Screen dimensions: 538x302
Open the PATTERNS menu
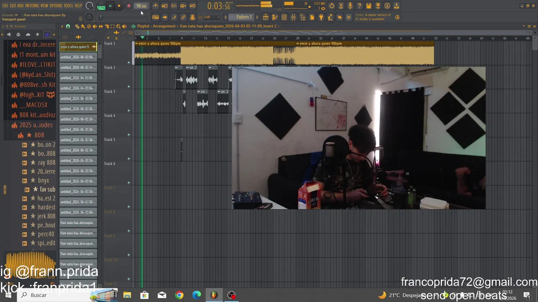(32, 6)
